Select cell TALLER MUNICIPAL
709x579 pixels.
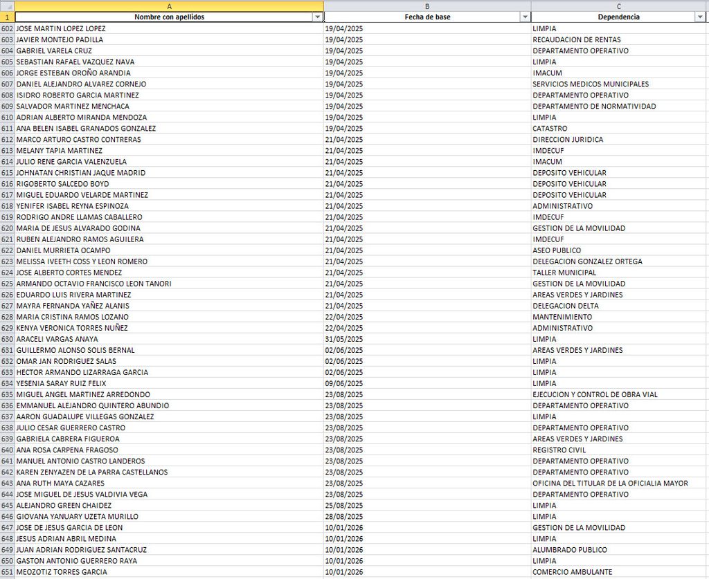(x=618, y=273)
